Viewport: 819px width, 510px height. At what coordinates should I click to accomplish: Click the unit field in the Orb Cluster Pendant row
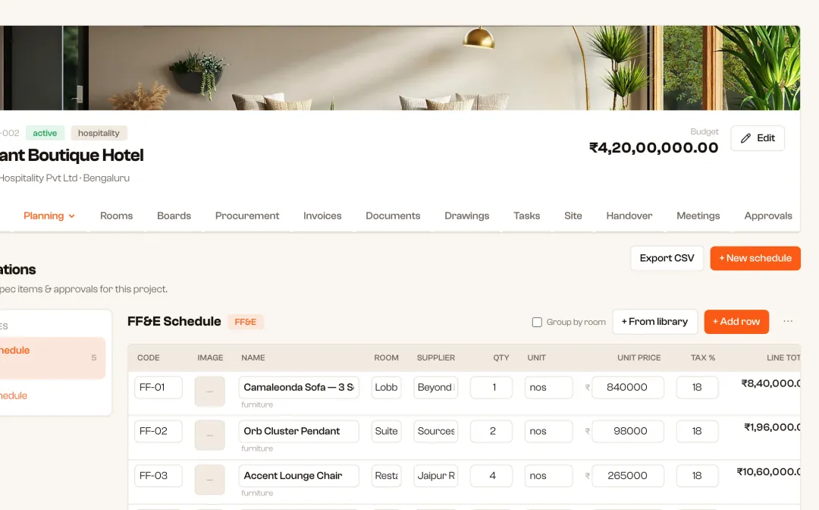click(x=548, y=431)
